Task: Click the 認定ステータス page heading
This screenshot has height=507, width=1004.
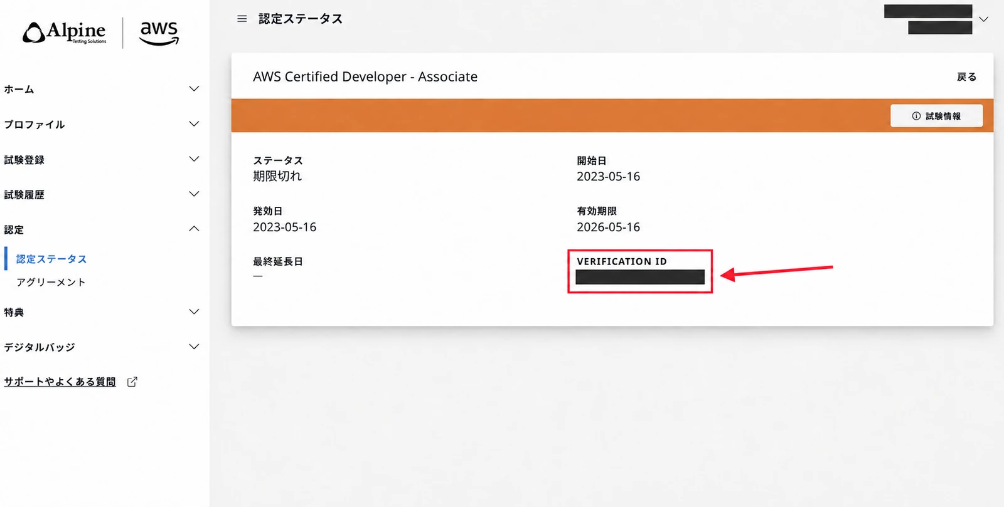Action: pos(301,19)
